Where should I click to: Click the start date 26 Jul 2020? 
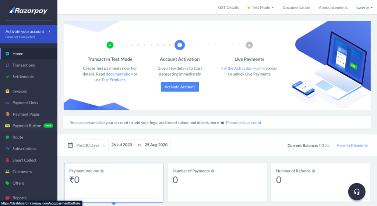(x=121, y=145)
